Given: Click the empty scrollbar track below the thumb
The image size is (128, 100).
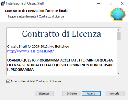Looking at the screenshot, I should 118,55.
